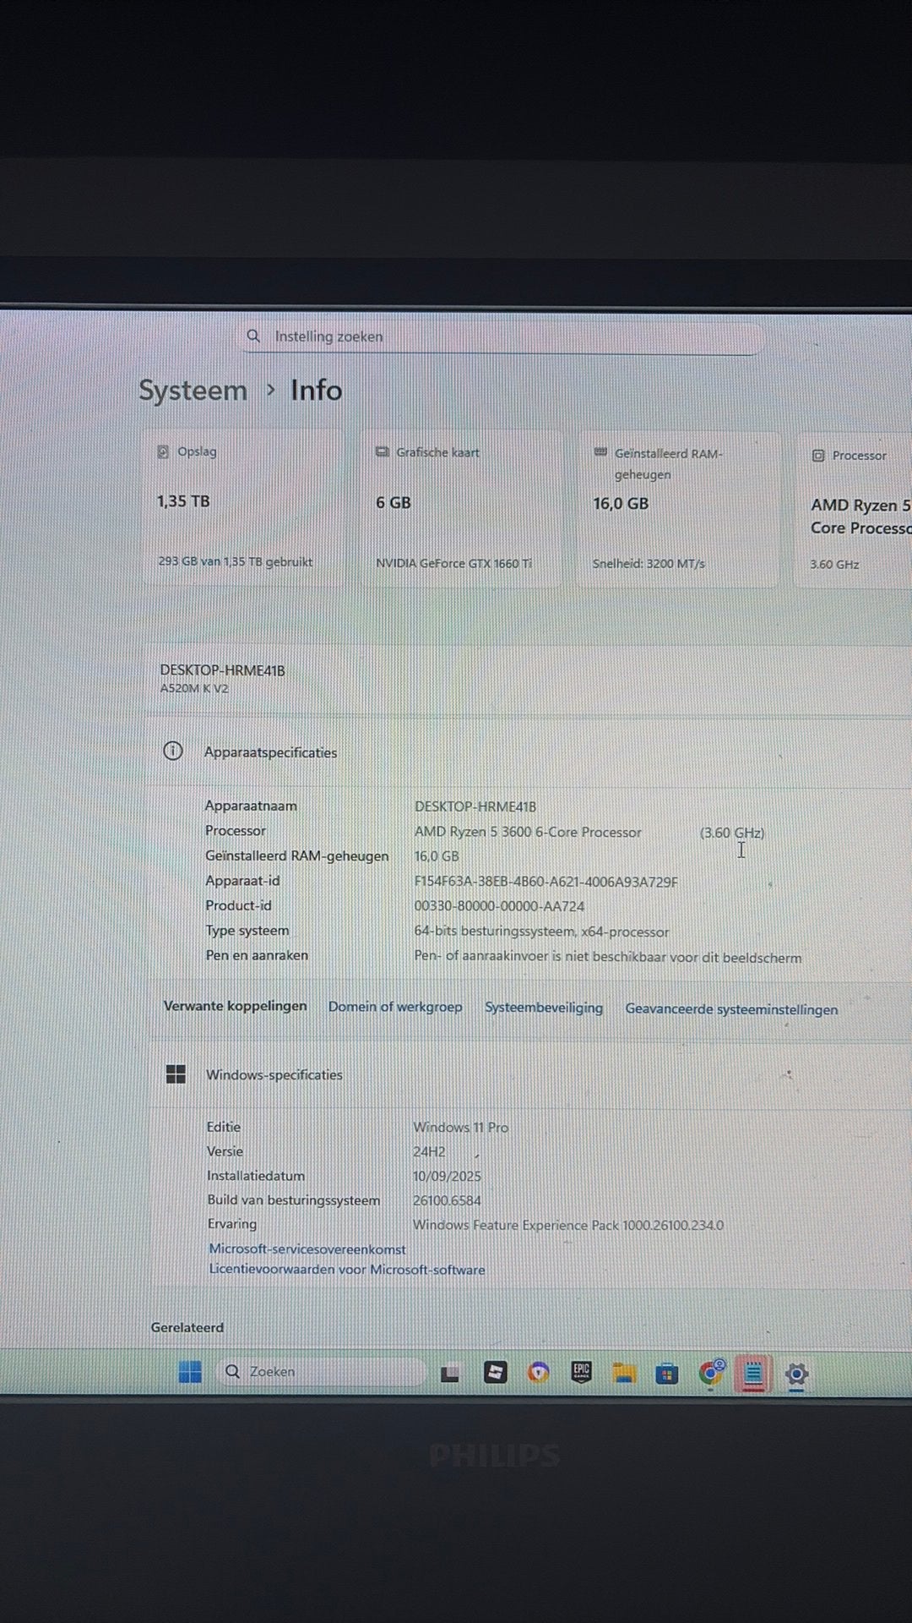Open 'Licentievoorwaarden voor Microsoft-software' link
Image resolution: width=912 pixels, height=1623 pixels.
tap(347, 1270)
